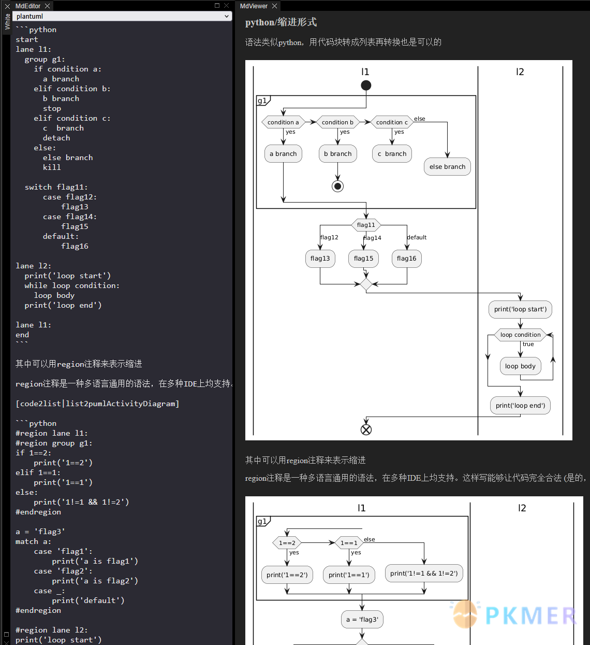The image size is (590, 645).
Task: Click the "print('1!=1 && 1!=2')" diagram node
Action: pos(424,574)
